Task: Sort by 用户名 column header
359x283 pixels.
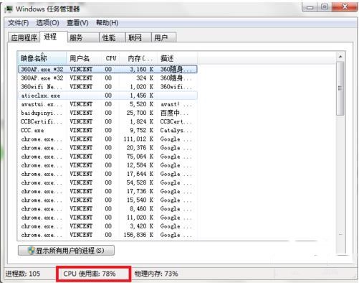Action: (84, 58)
